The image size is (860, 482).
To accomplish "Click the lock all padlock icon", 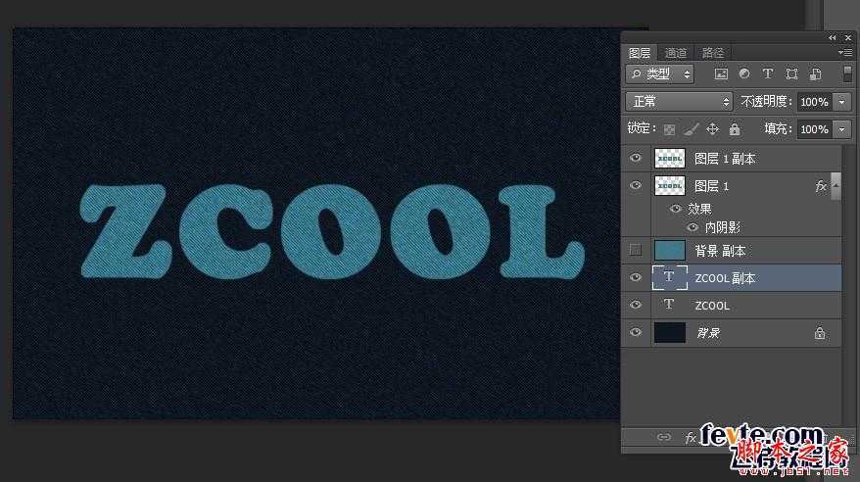I will 735,129.
